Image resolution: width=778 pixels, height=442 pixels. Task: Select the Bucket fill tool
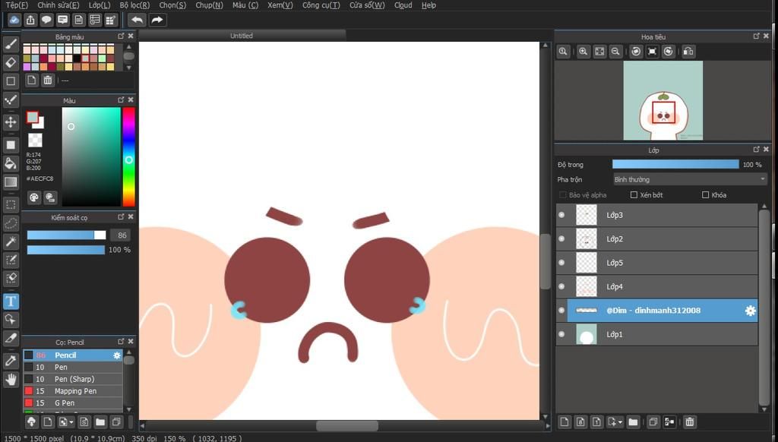tap(11, 163)
